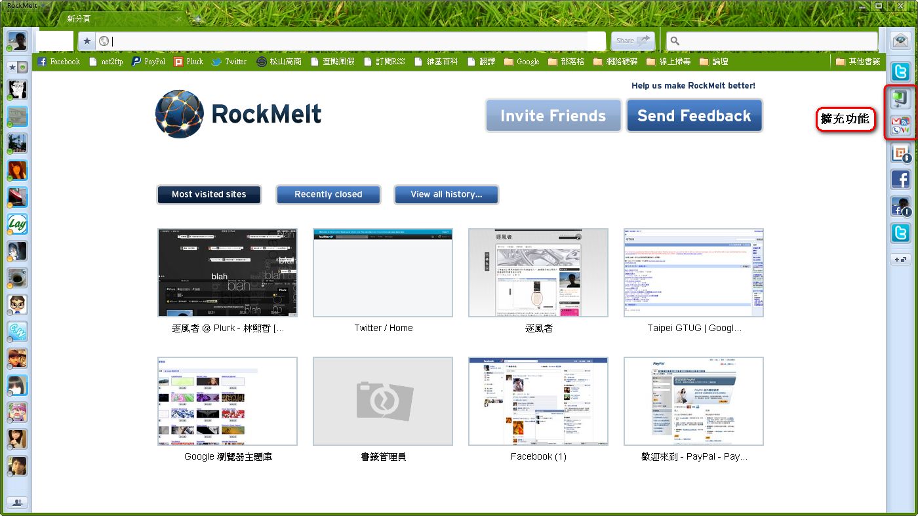918x516 pixels.
Task: Open the green monitor extension icon
Action: click(900, 99)
